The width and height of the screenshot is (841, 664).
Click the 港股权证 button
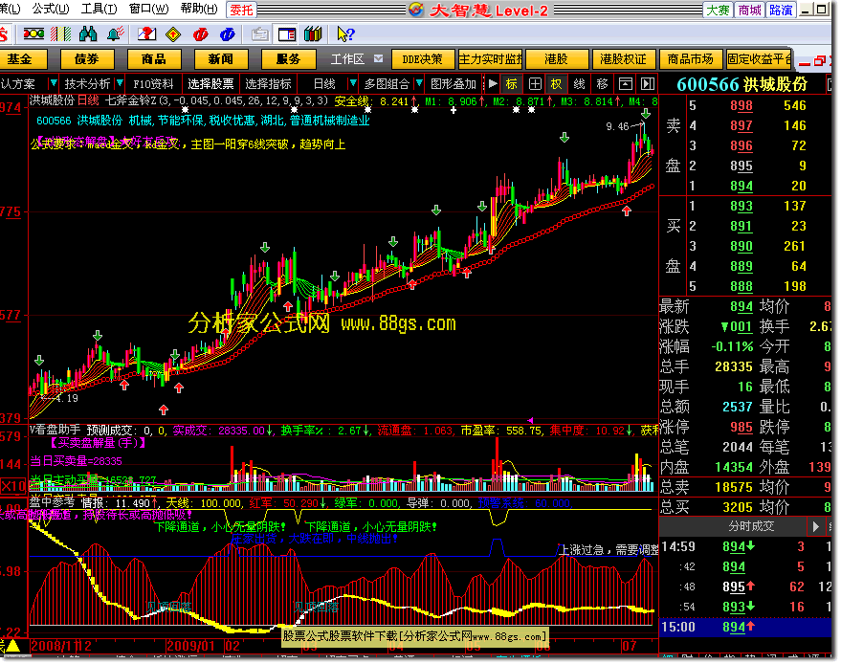point(623,59)
